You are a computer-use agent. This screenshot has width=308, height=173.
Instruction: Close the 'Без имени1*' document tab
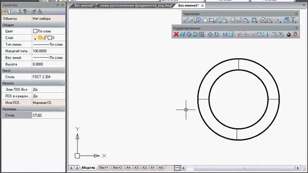202,5
